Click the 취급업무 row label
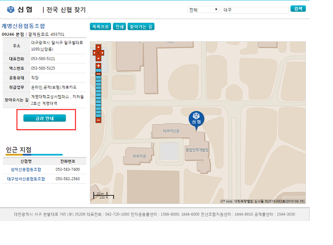 point(17,88)
